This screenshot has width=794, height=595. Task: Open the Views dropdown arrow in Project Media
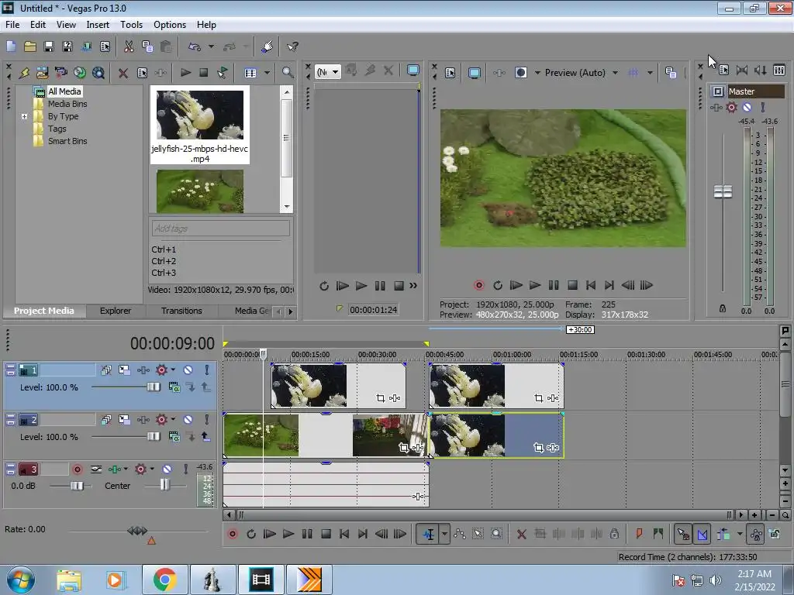pyautogui.click(x=267, y=73)
